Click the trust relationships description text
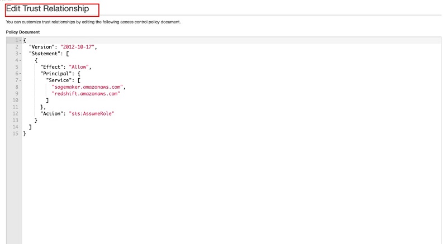Screen dimensions: 447x244 click(x=93, y=22)
